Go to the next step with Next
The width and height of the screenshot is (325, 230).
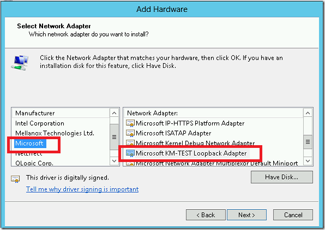click(246, 215)
